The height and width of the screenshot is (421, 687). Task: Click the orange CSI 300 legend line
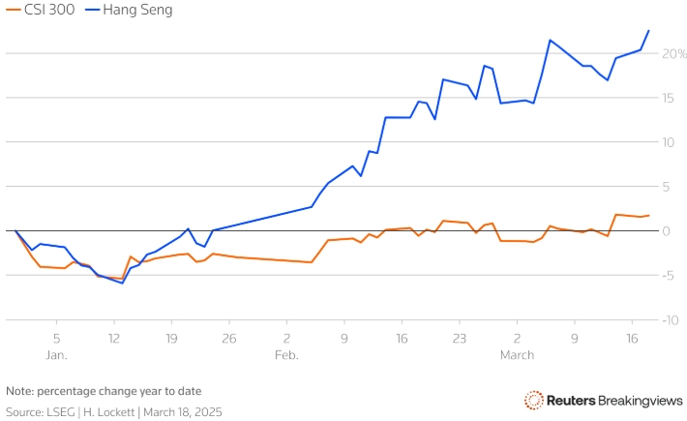13,10
